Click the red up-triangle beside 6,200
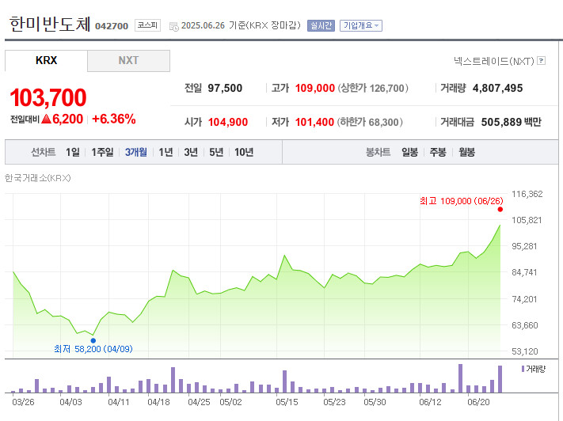This screenshot has height=421, width=563. (x=46, y=119)
